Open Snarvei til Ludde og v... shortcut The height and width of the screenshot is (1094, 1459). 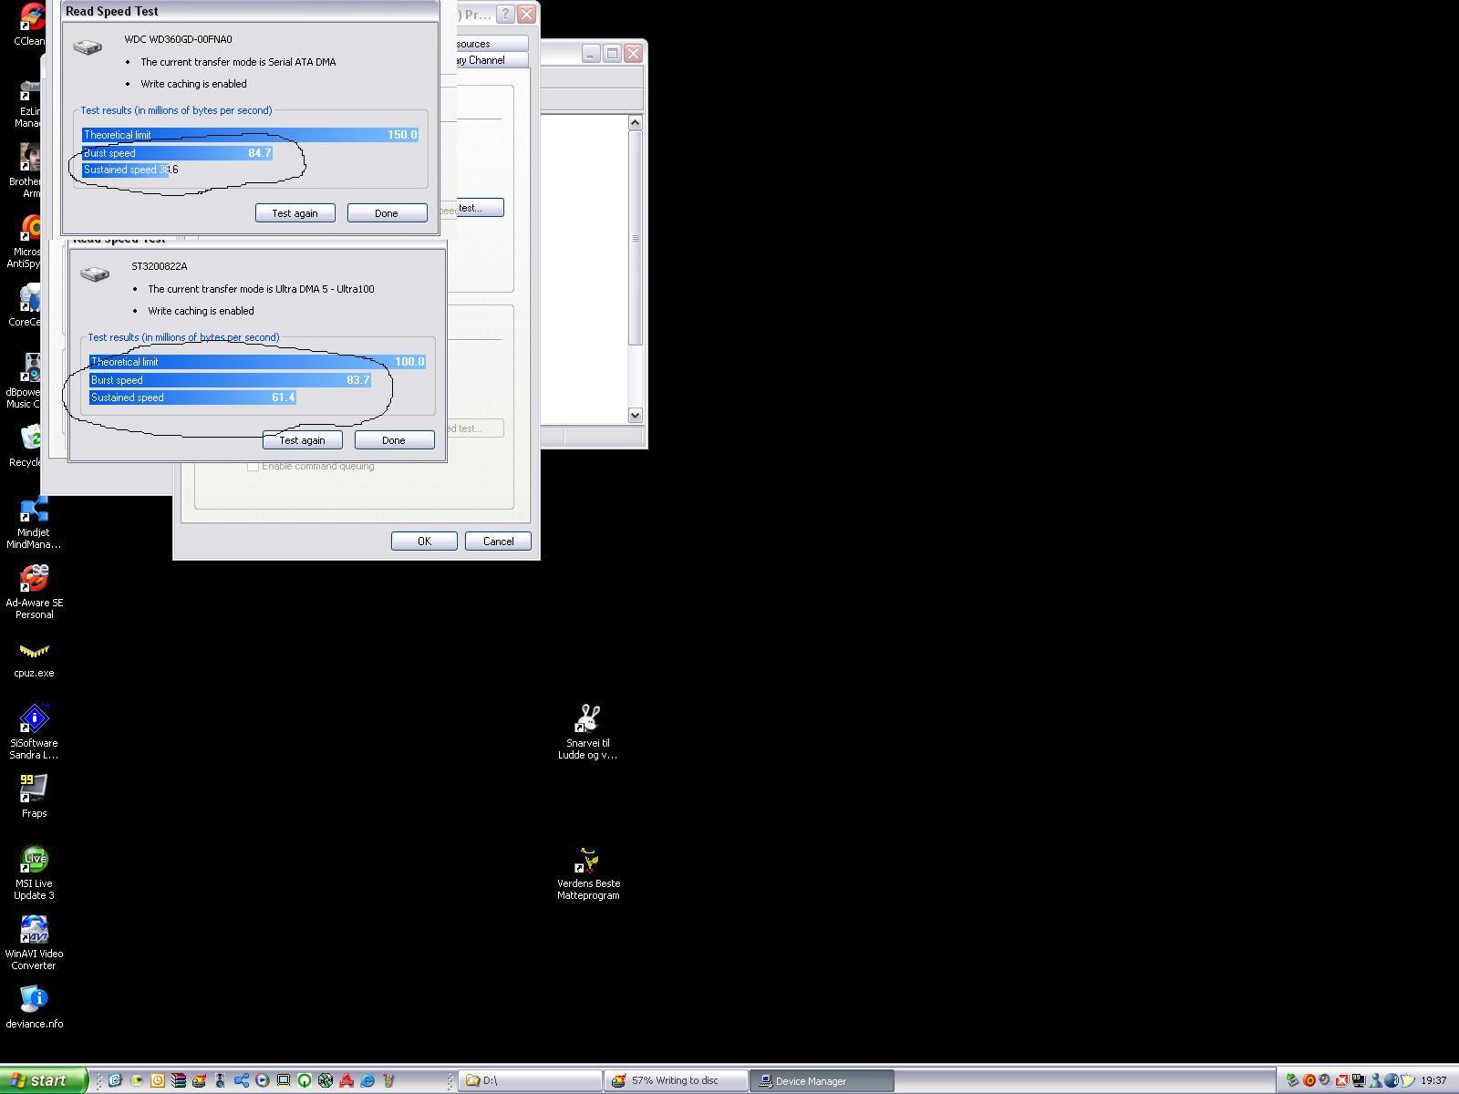click(588, 732)
